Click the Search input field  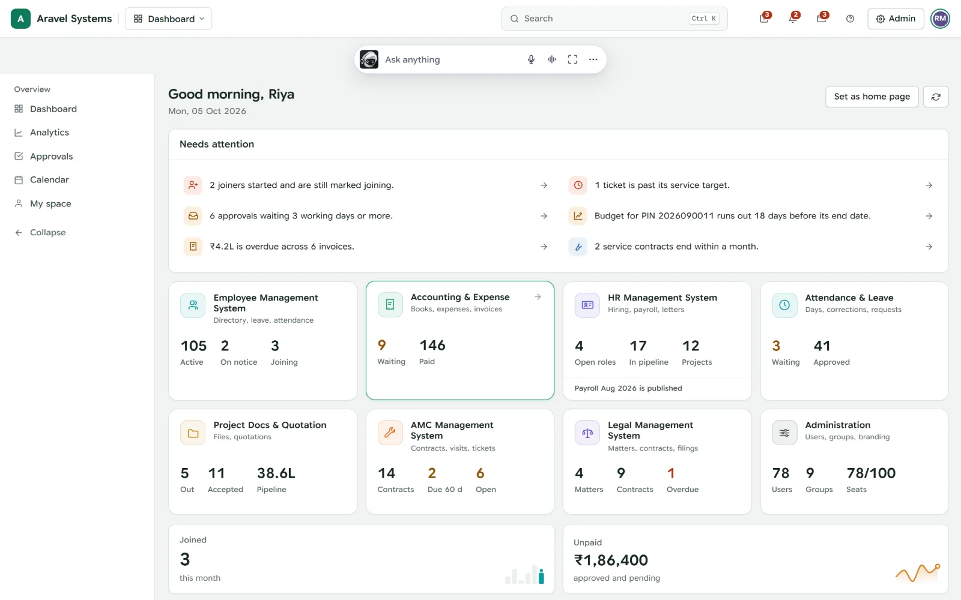(614, 19)
